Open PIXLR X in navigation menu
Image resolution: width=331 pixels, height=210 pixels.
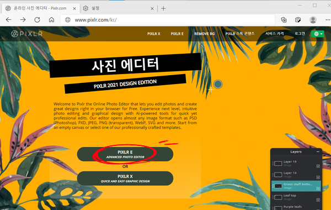click(x=154, y=34)
